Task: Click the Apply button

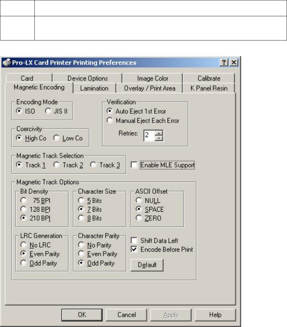Action: (x=171, y=315)
